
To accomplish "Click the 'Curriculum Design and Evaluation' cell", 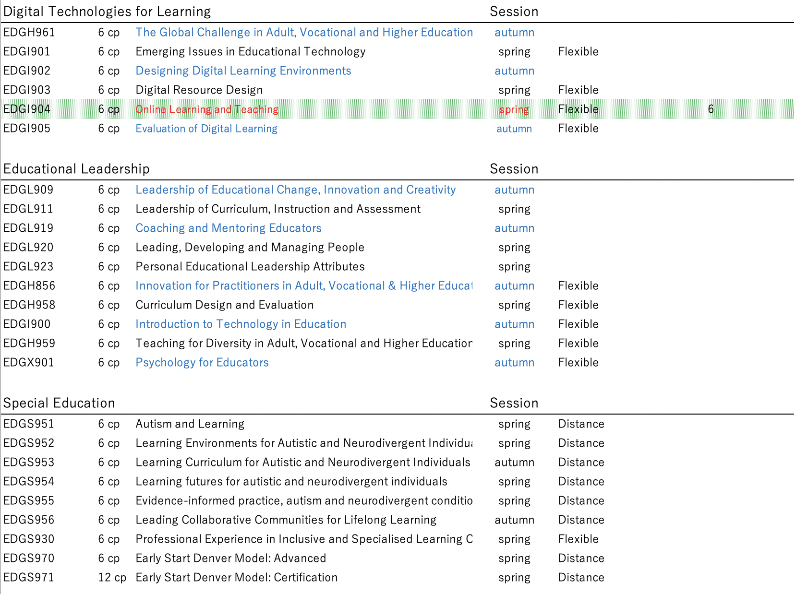I will pyautogui.click(x=225, y=305).
